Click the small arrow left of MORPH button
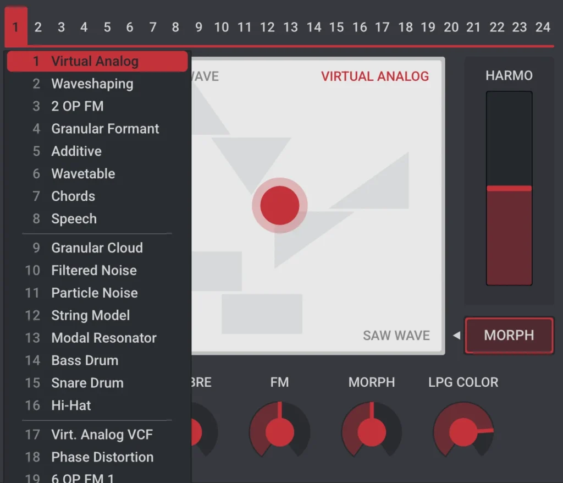The width and height of the screenshot is (563, 483). (x=457, y=336)
